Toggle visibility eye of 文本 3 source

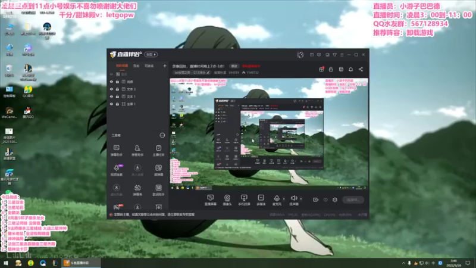(111, 89)
